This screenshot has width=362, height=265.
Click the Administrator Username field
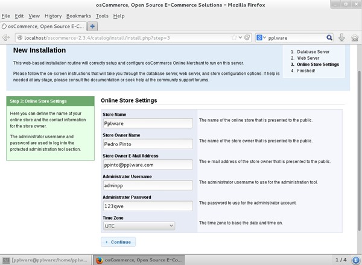(148, 185)
